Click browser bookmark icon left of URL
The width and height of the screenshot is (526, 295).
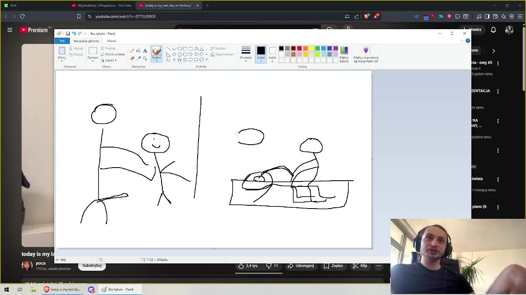pos(79,16)
